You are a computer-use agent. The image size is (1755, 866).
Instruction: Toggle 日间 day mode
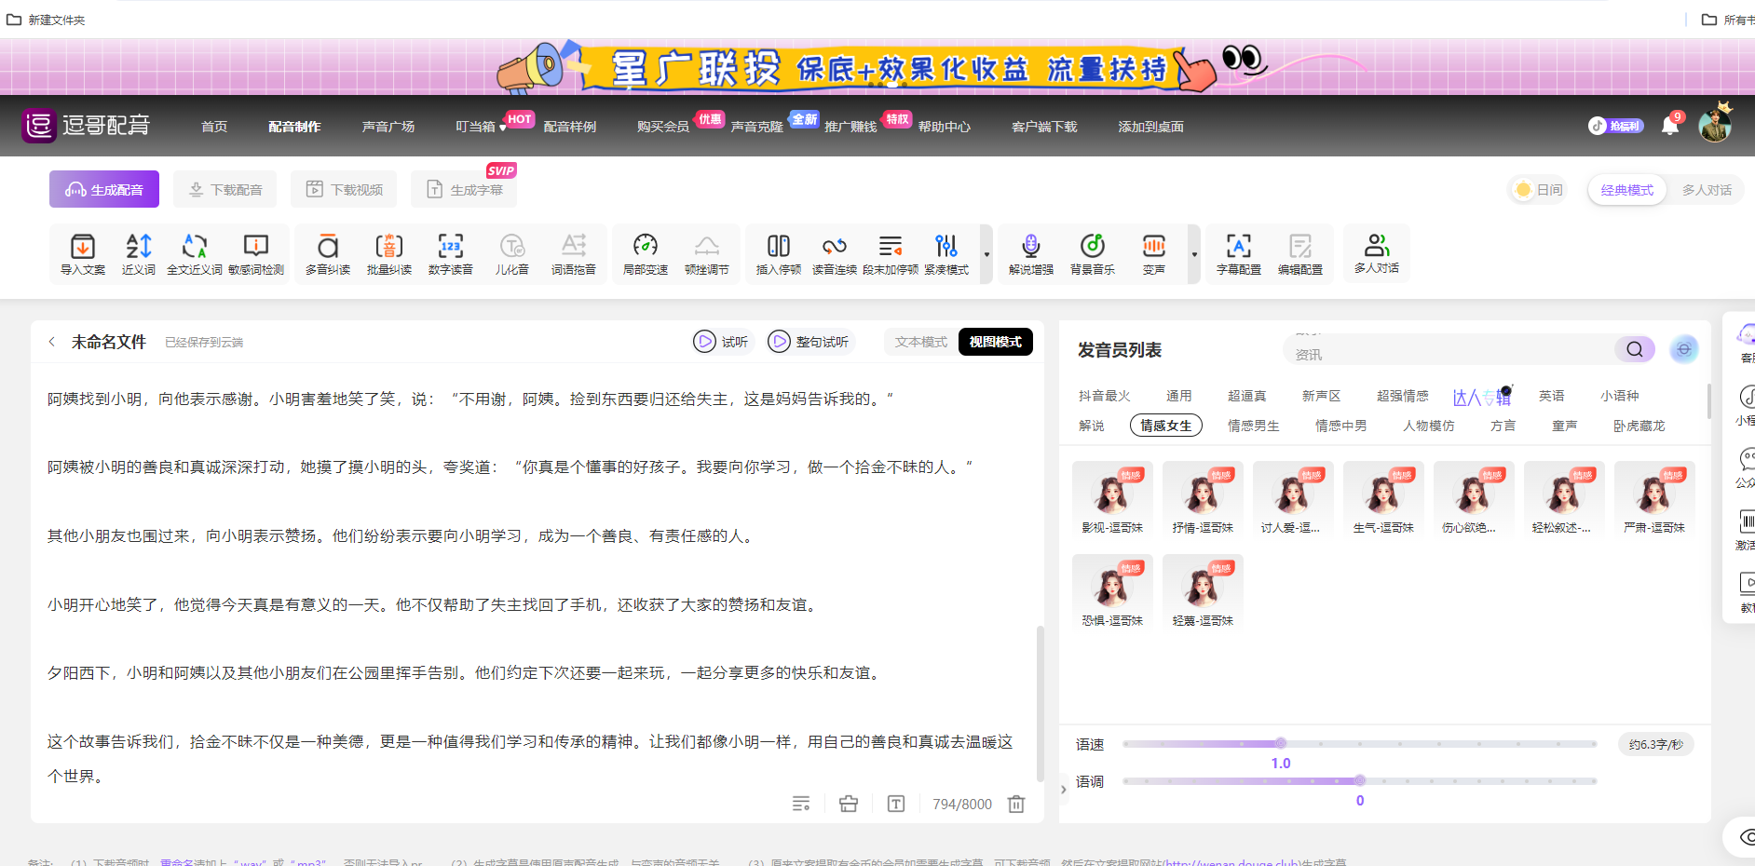(1538, 189)
